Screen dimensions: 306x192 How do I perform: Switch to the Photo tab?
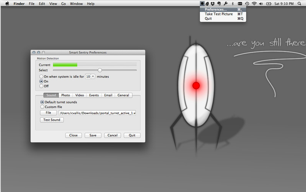tap(66, 95)
